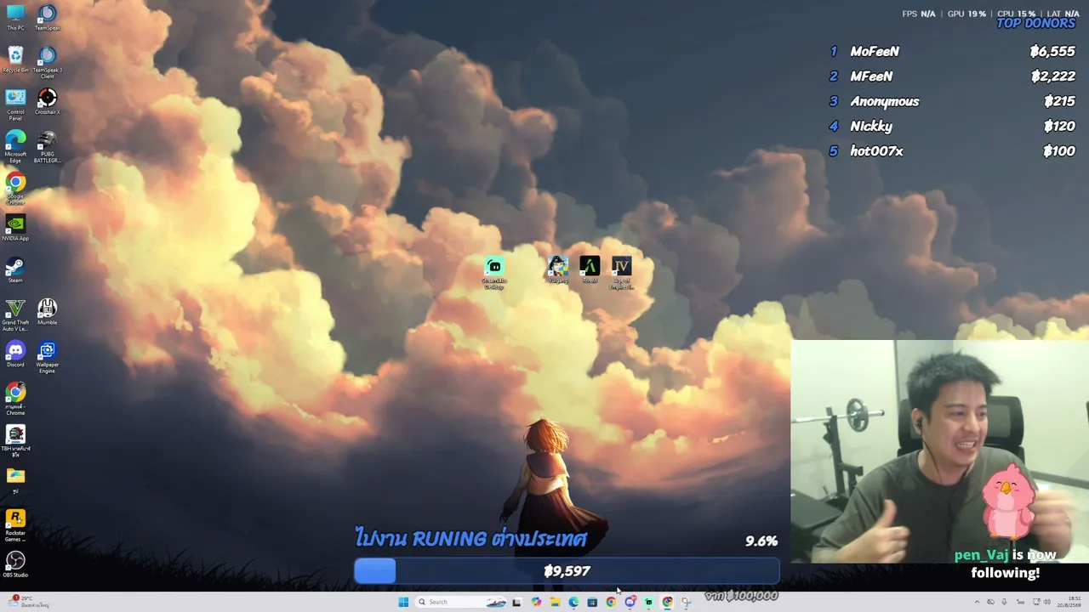Viewport: 1089px width, 612px height.
Task: Open Task View from the taskbar
Action: 516,602
